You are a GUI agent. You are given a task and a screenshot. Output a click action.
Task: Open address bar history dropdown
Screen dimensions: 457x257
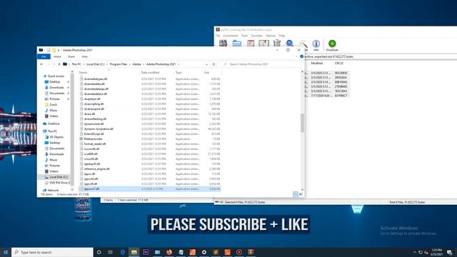coord(206,64)
